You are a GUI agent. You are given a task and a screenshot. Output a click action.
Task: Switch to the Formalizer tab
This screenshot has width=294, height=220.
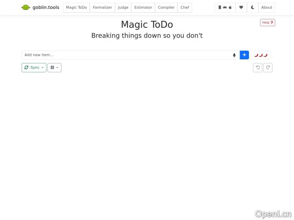(102, 7)
